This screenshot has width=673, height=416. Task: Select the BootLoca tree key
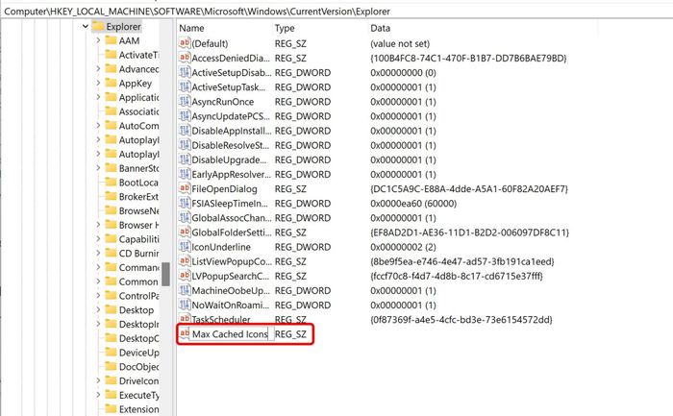[x=138, y=183]
